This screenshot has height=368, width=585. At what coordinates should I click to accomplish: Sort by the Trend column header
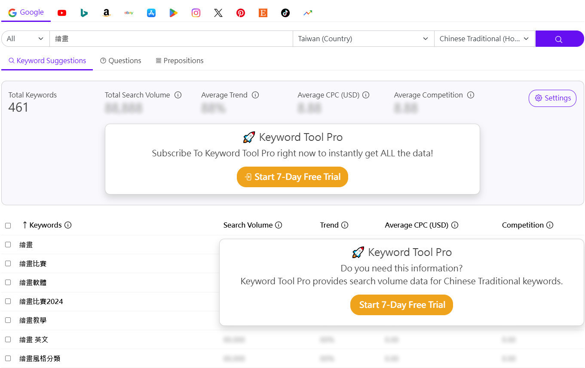tap(329, 225)
